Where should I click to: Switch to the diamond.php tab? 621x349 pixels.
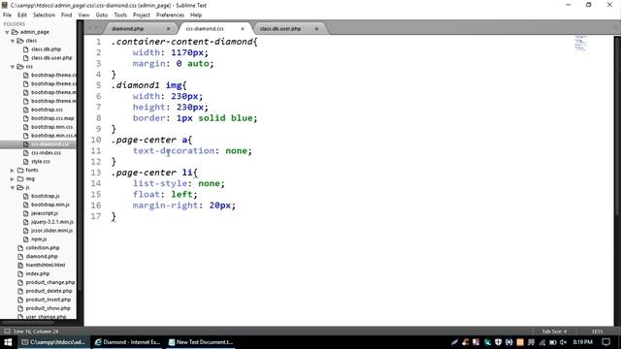127,28
